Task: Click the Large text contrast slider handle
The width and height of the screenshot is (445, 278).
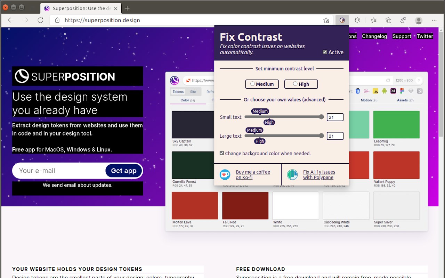Action: pos(321,136)
